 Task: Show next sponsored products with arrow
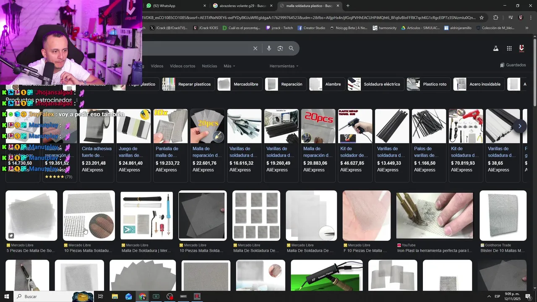pos(520,126)
